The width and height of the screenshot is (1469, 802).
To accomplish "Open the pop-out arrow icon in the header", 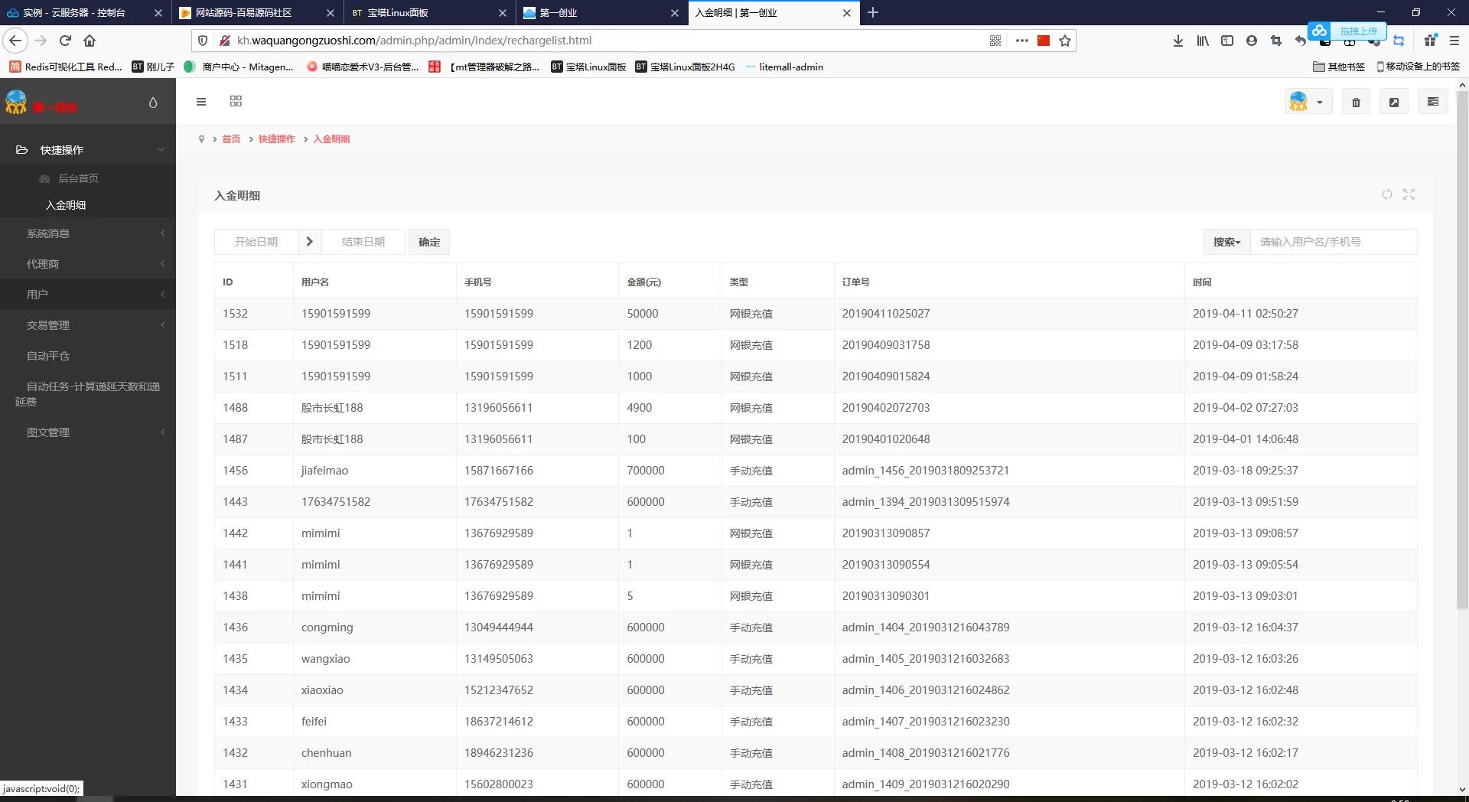I will click(x=1393, y=101).
